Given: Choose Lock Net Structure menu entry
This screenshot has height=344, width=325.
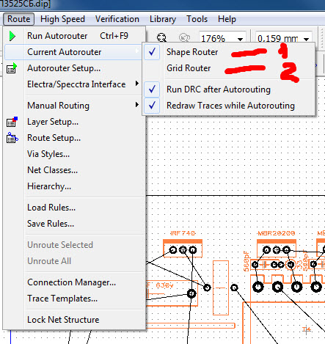Looking at the screenshot, I should 73,320.
